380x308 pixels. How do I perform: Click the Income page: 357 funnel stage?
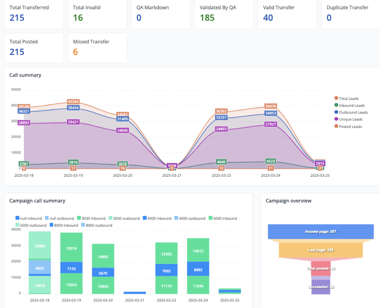click(321, 232)
